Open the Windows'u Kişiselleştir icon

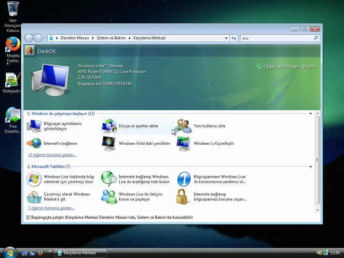click(x=183, y=143)
